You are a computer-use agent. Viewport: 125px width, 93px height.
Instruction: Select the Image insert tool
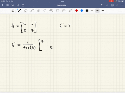coord(58,11)
